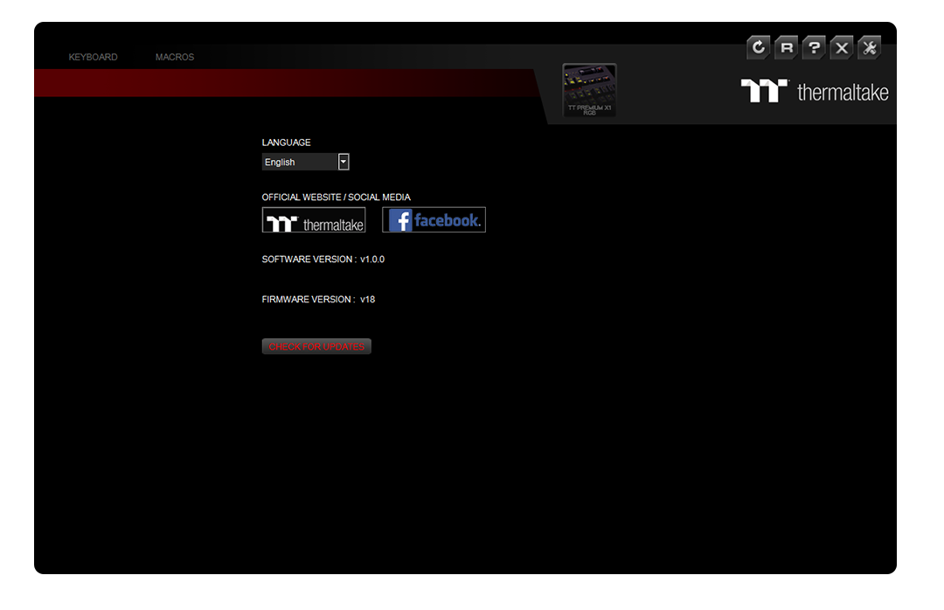The image size is (944, 610).
Task: Click the blue Facebook 'f' icon
Action: (x=401, y=220)
